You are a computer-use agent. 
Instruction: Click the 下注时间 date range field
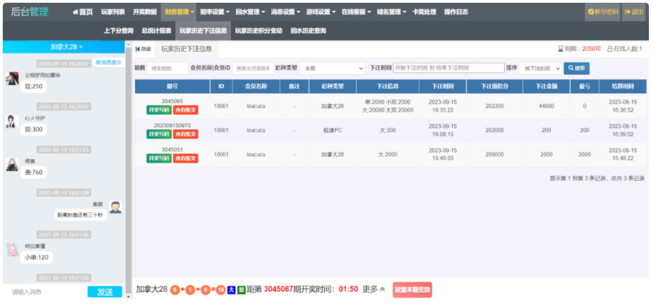[x=448, y=68]
